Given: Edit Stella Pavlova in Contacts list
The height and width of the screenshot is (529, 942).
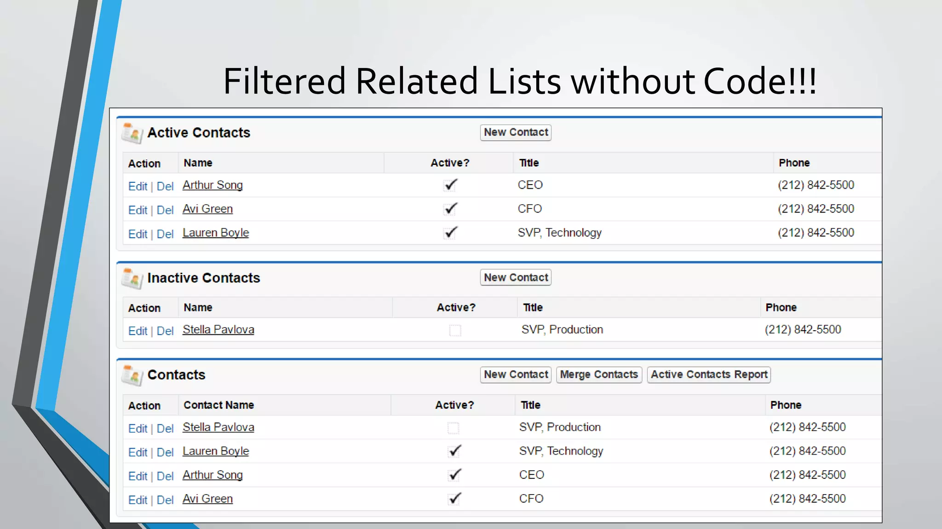Looking at the screenshot, I should (138, 429).
